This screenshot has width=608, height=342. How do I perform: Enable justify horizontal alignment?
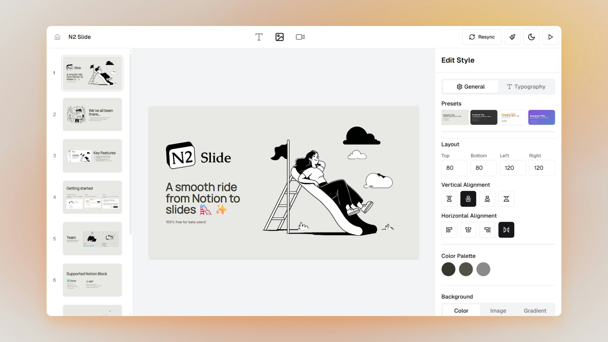506,230
